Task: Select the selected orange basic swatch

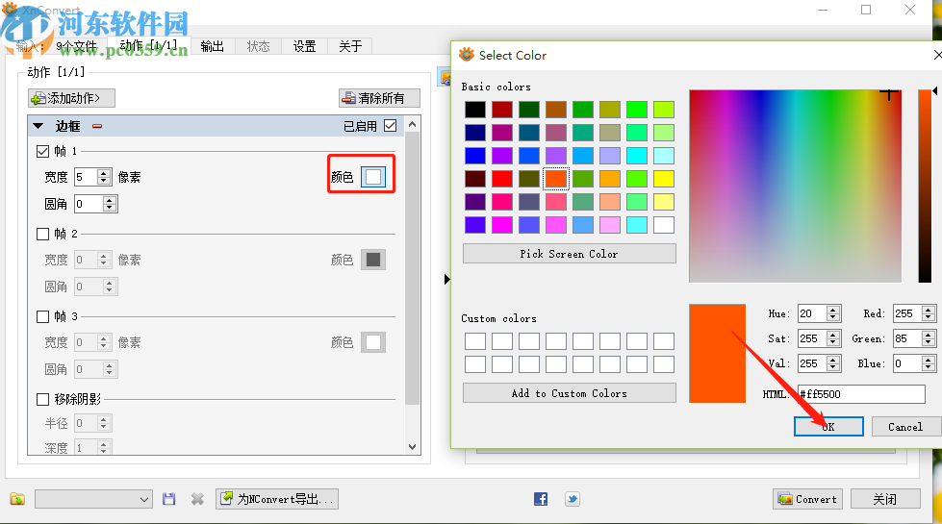Action: pyautogui.click(x=556, y=178)
